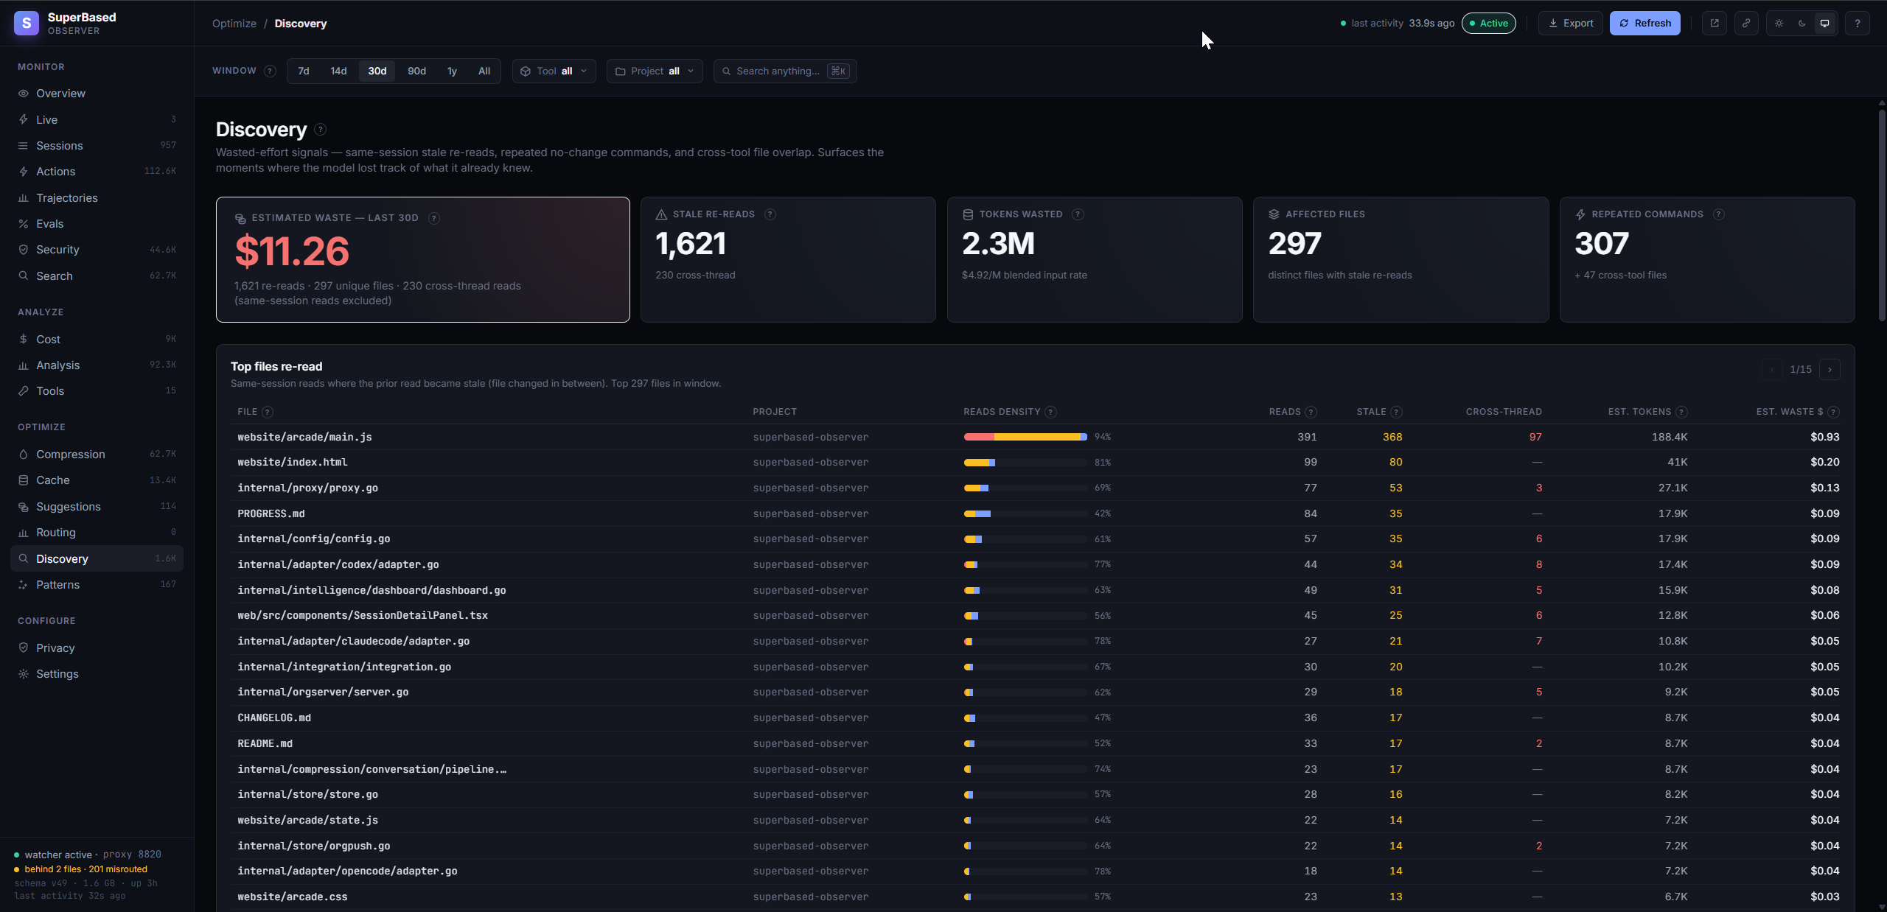This screenshot has height=912, width=1887.
Task: Click help icon on Repeated Commands card
Action: [1719, 214]
